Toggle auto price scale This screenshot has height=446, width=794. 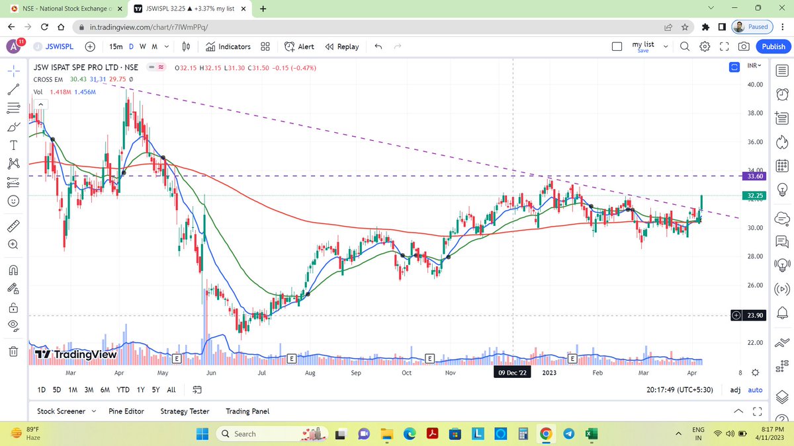[x=755, y=390]
